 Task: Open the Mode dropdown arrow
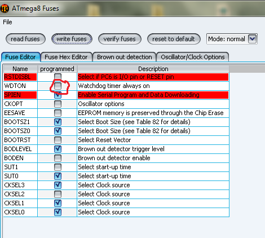point(252,39)
